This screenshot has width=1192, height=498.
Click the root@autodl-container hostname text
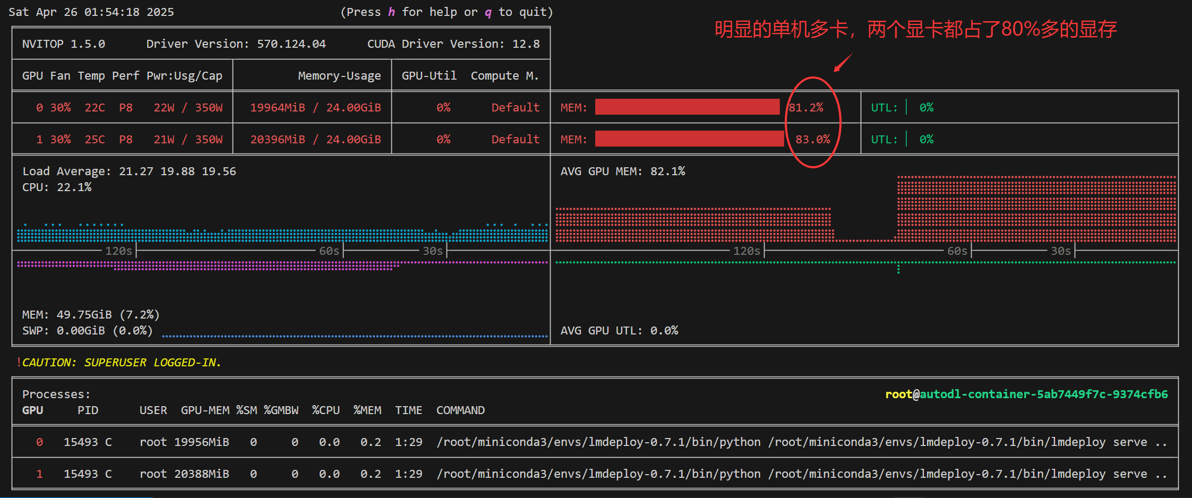pyautogui.click(x=1026, y=394)
